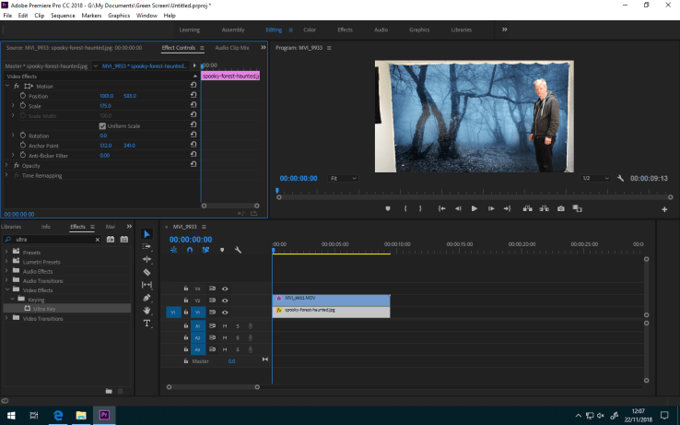Screen dimensions: 680x425
Task: Mute audio track A1
Action: tap(225, 326)
